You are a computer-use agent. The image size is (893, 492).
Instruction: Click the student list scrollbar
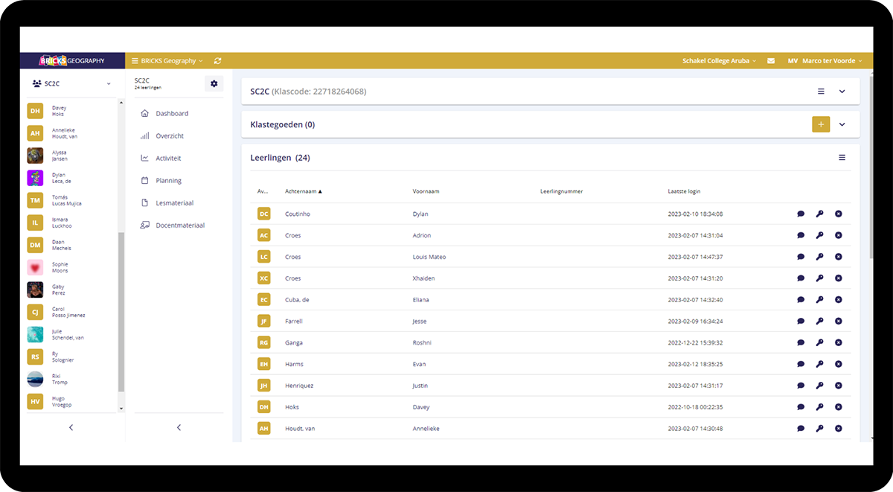coord(121,313)
